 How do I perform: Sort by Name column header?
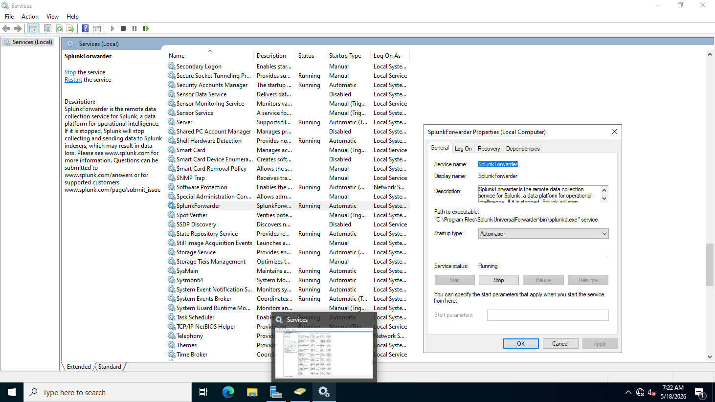210,56
